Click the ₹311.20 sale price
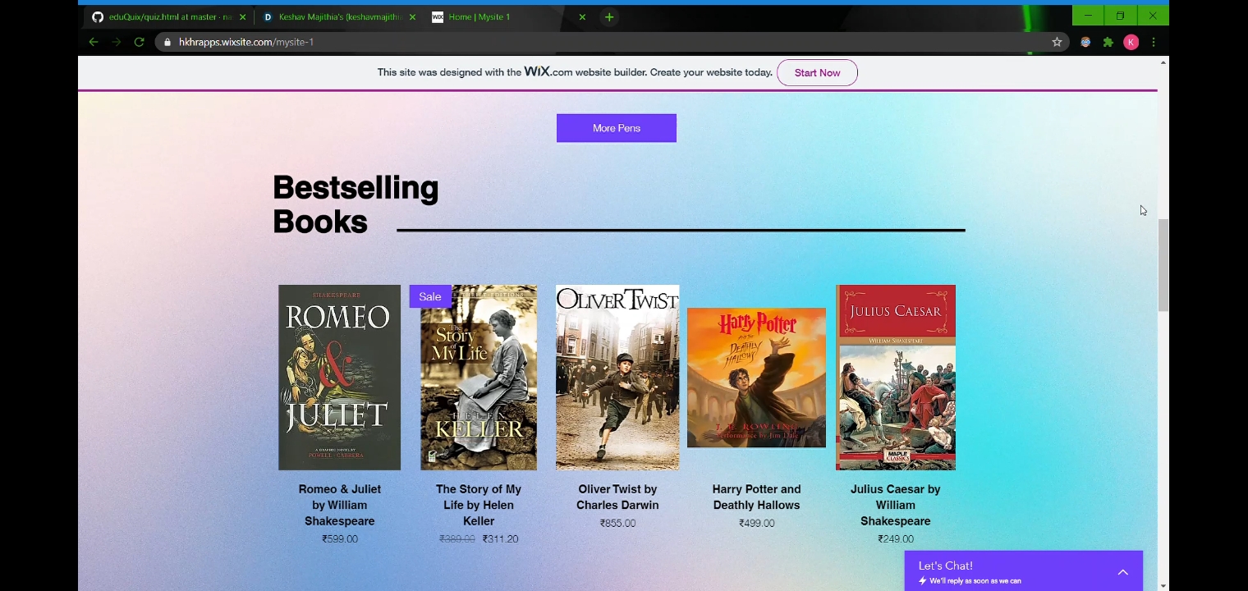Viewport: 1248px width, 591px height. tap(500, 539)
